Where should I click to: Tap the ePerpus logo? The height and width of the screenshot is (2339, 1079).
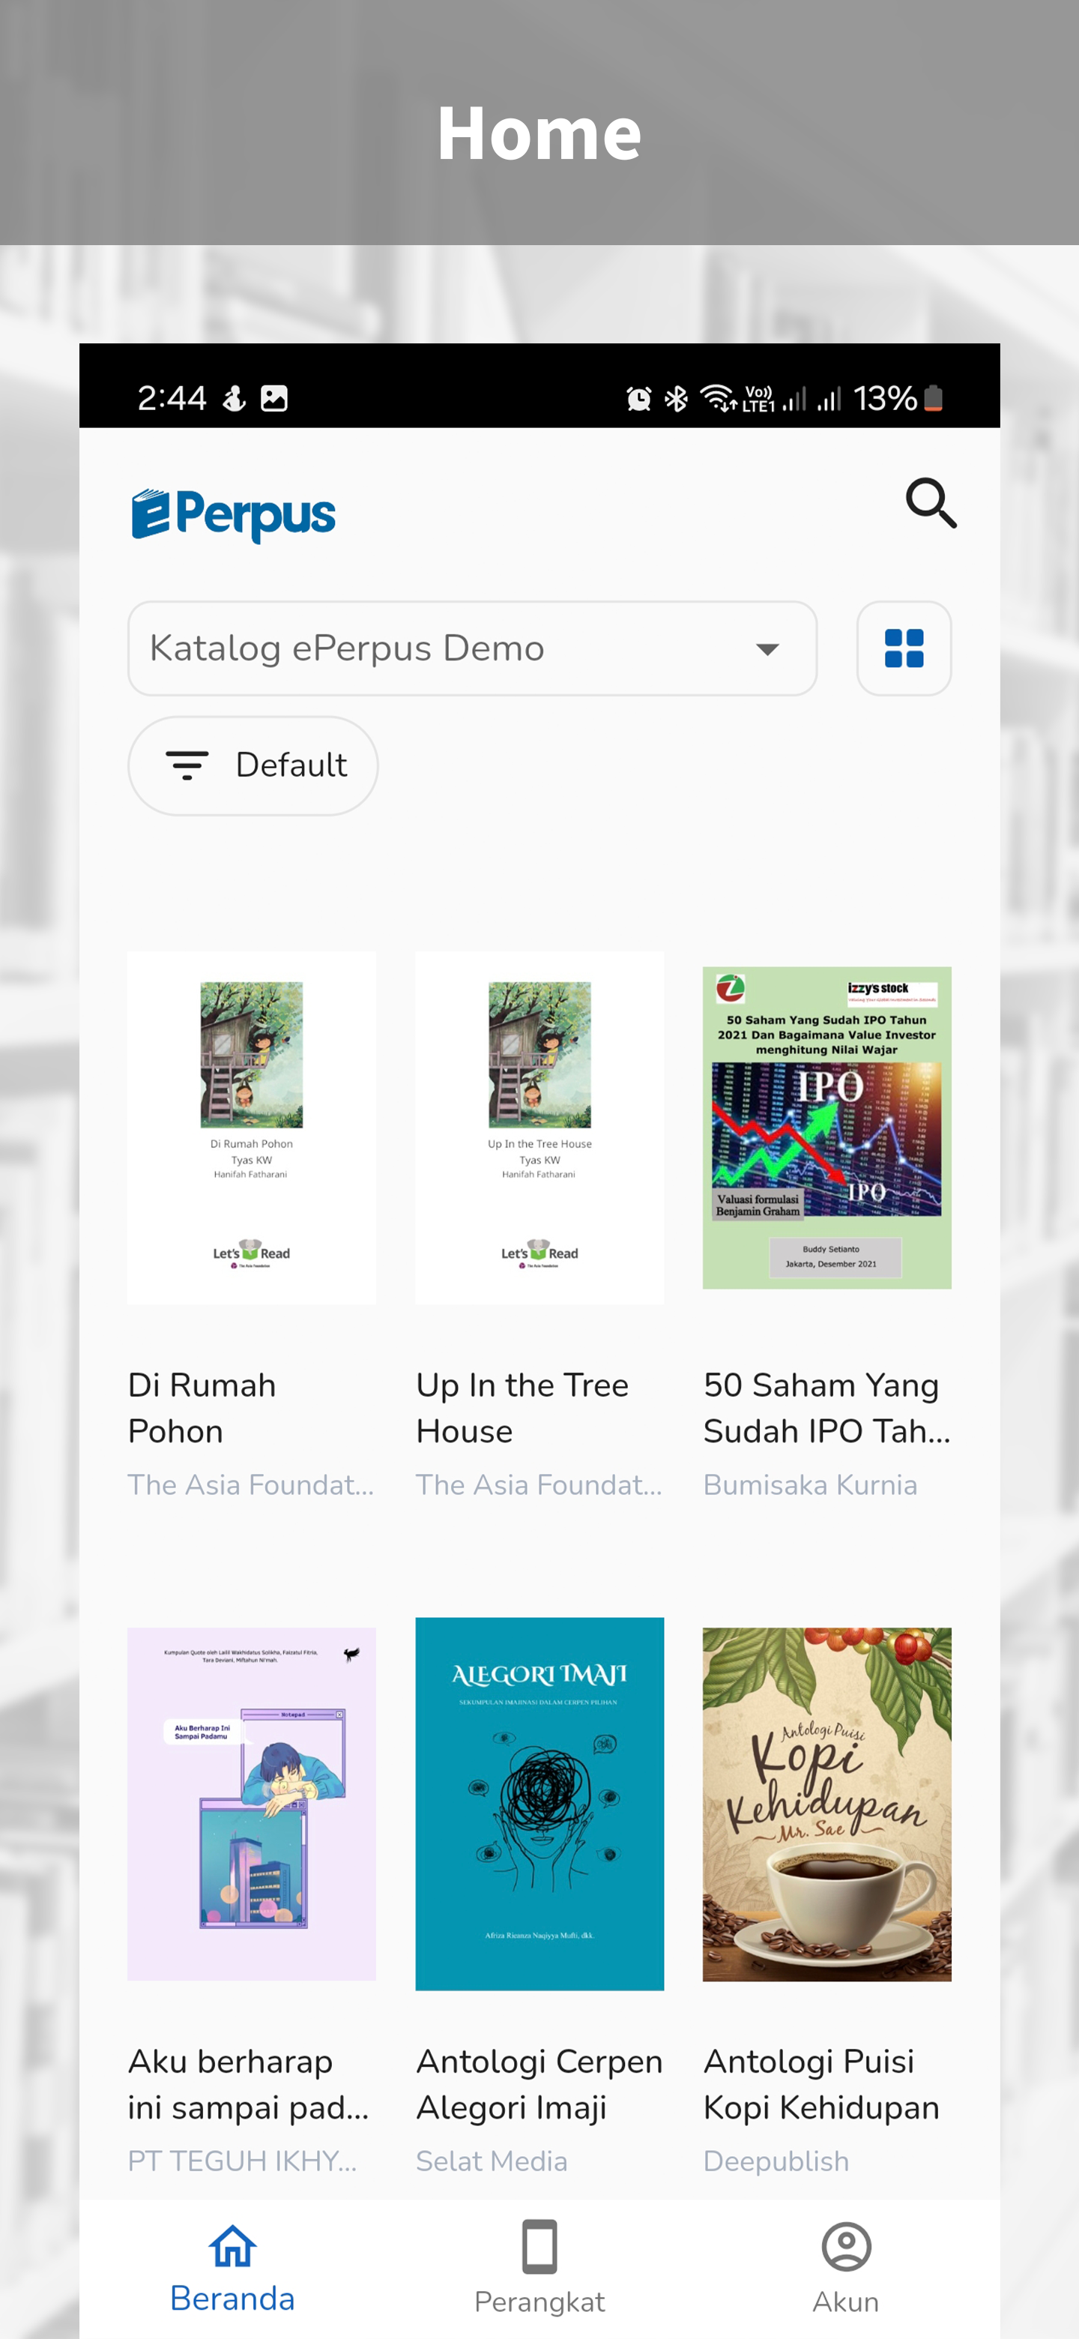click(x=233, y=514)
